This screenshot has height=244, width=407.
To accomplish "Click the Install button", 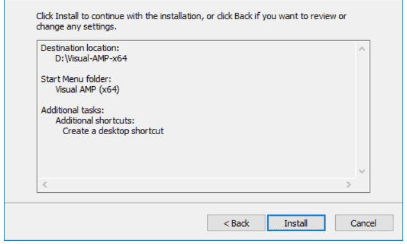I will tap(296, 223).
